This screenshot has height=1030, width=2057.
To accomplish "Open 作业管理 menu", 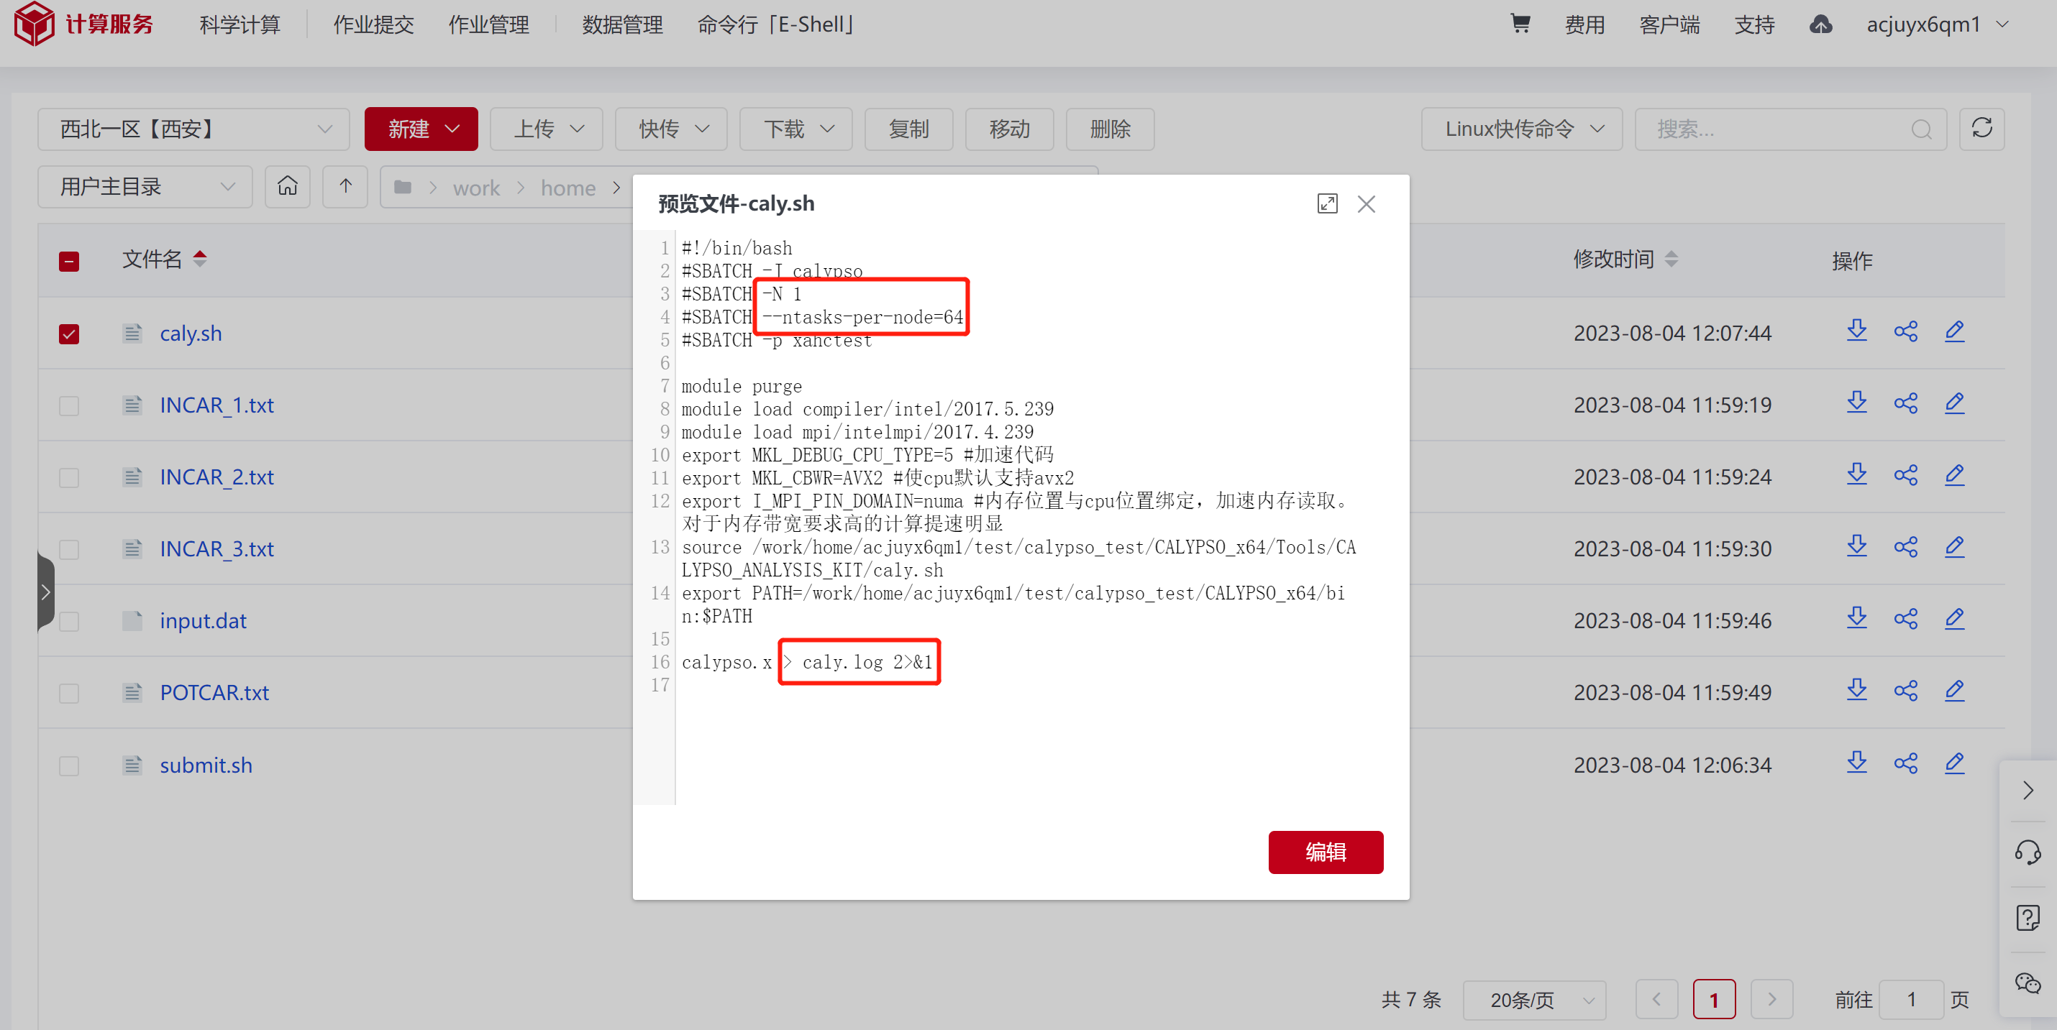I will pyautogui.click(x=488, y=24).
